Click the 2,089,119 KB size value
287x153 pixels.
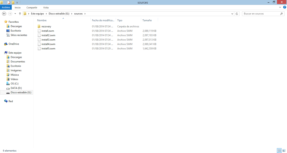click(149, 31)
